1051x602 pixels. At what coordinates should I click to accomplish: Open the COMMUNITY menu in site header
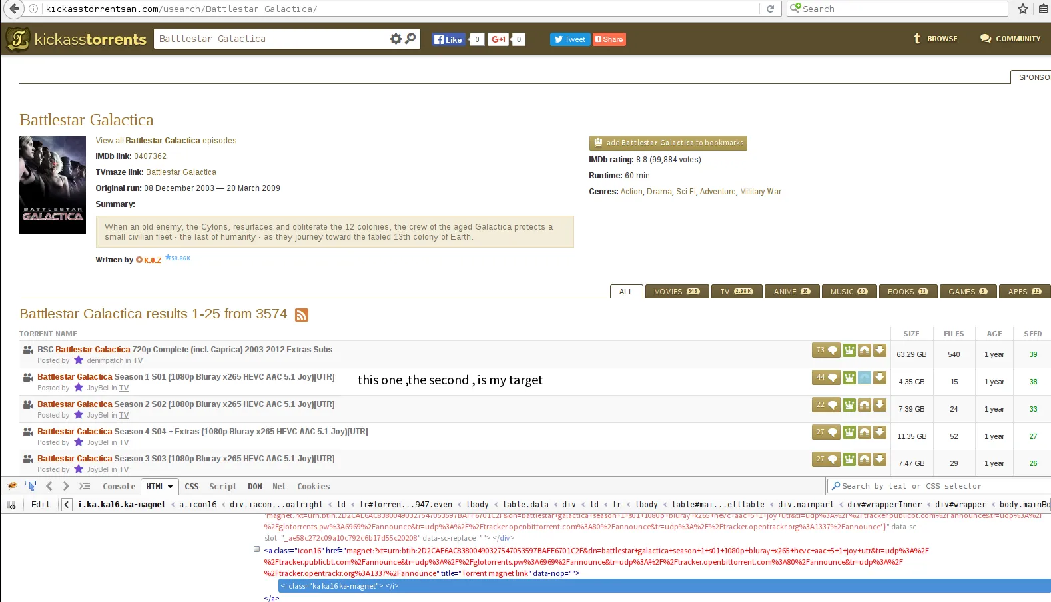click(x=1010, y=39)
